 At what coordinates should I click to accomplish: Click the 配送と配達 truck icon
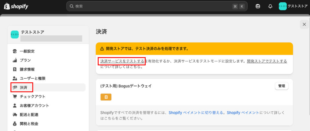(15, 115)
